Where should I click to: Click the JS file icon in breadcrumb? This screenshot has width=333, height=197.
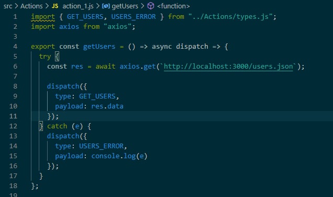pos(55,6)
